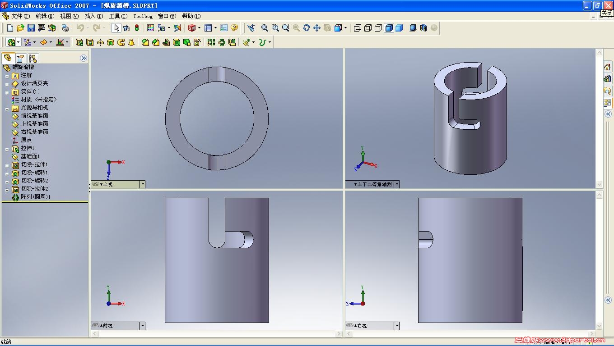Screen dimensions: 614x346
Task: Activate the Rotate View tool
Action: point(307,28)
